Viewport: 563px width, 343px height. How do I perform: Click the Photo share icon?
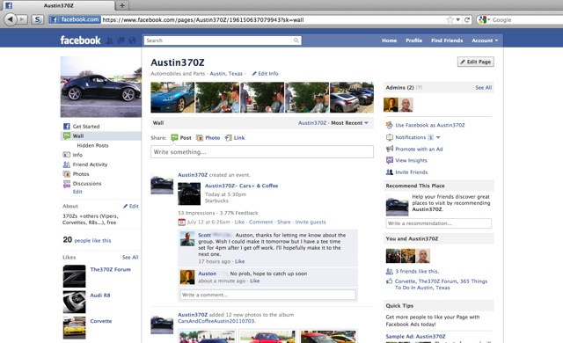(200, 138)
